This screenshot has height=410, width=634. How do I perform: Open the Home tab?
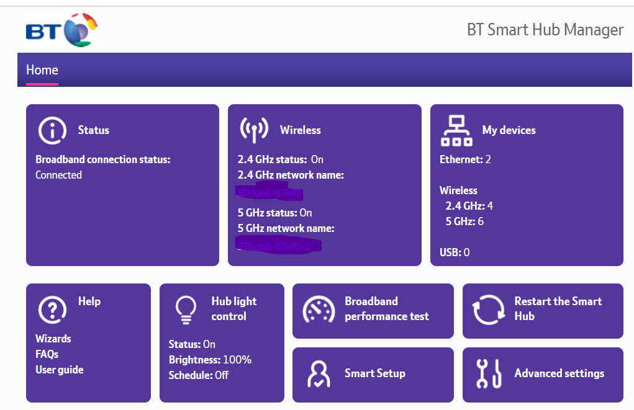click(x=42, y=70)
